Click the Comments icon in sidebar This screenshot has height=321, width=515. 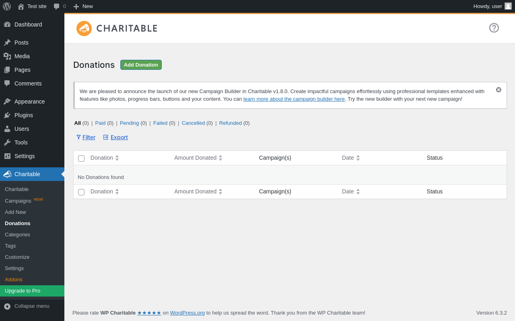[x=7, y=83]
